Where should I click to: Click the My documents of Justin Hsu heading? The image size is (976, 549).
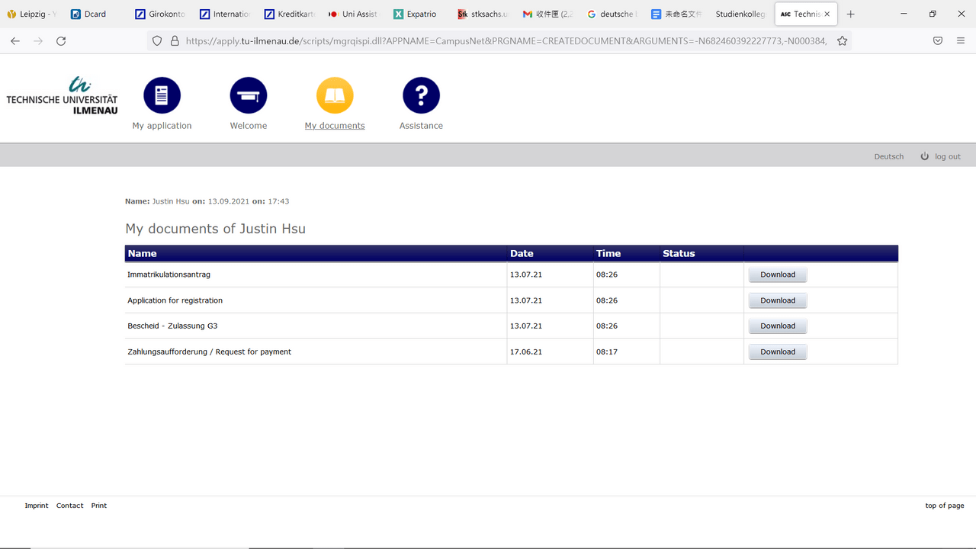(x=215, y=229)
